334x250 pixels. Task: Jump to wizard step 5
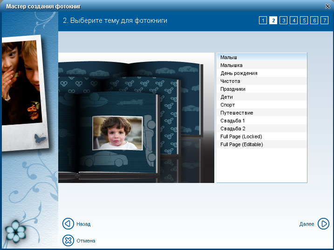click(x=304, y=20)
